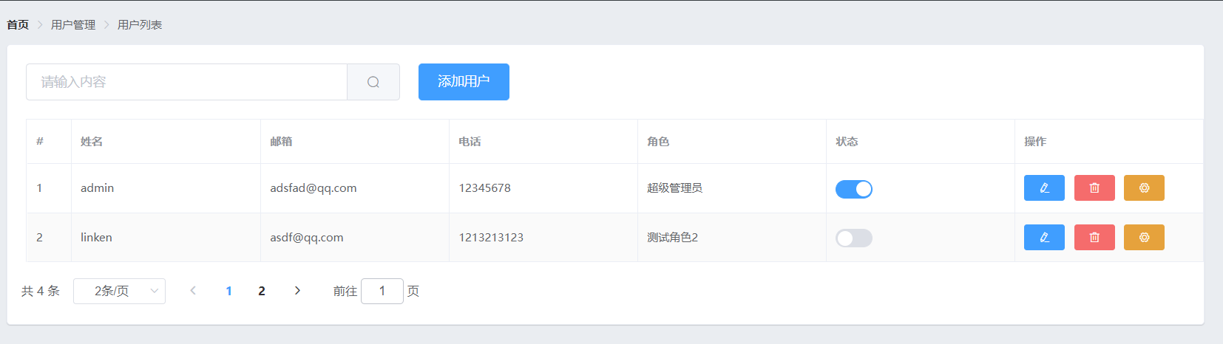Screen dimensions: 1223x344
Task: Click the 用户列表 breadcrumb item
Action: click(140, 25)
